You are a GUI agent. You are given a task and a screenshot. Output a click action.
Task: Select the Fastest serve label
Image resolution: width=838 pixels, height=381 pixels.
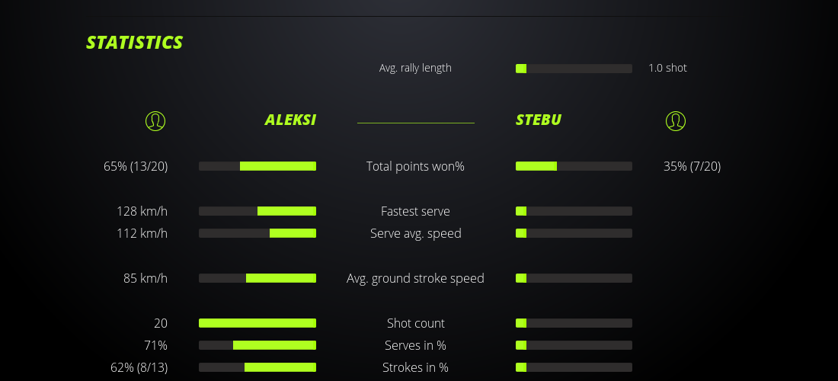point(415,211)
